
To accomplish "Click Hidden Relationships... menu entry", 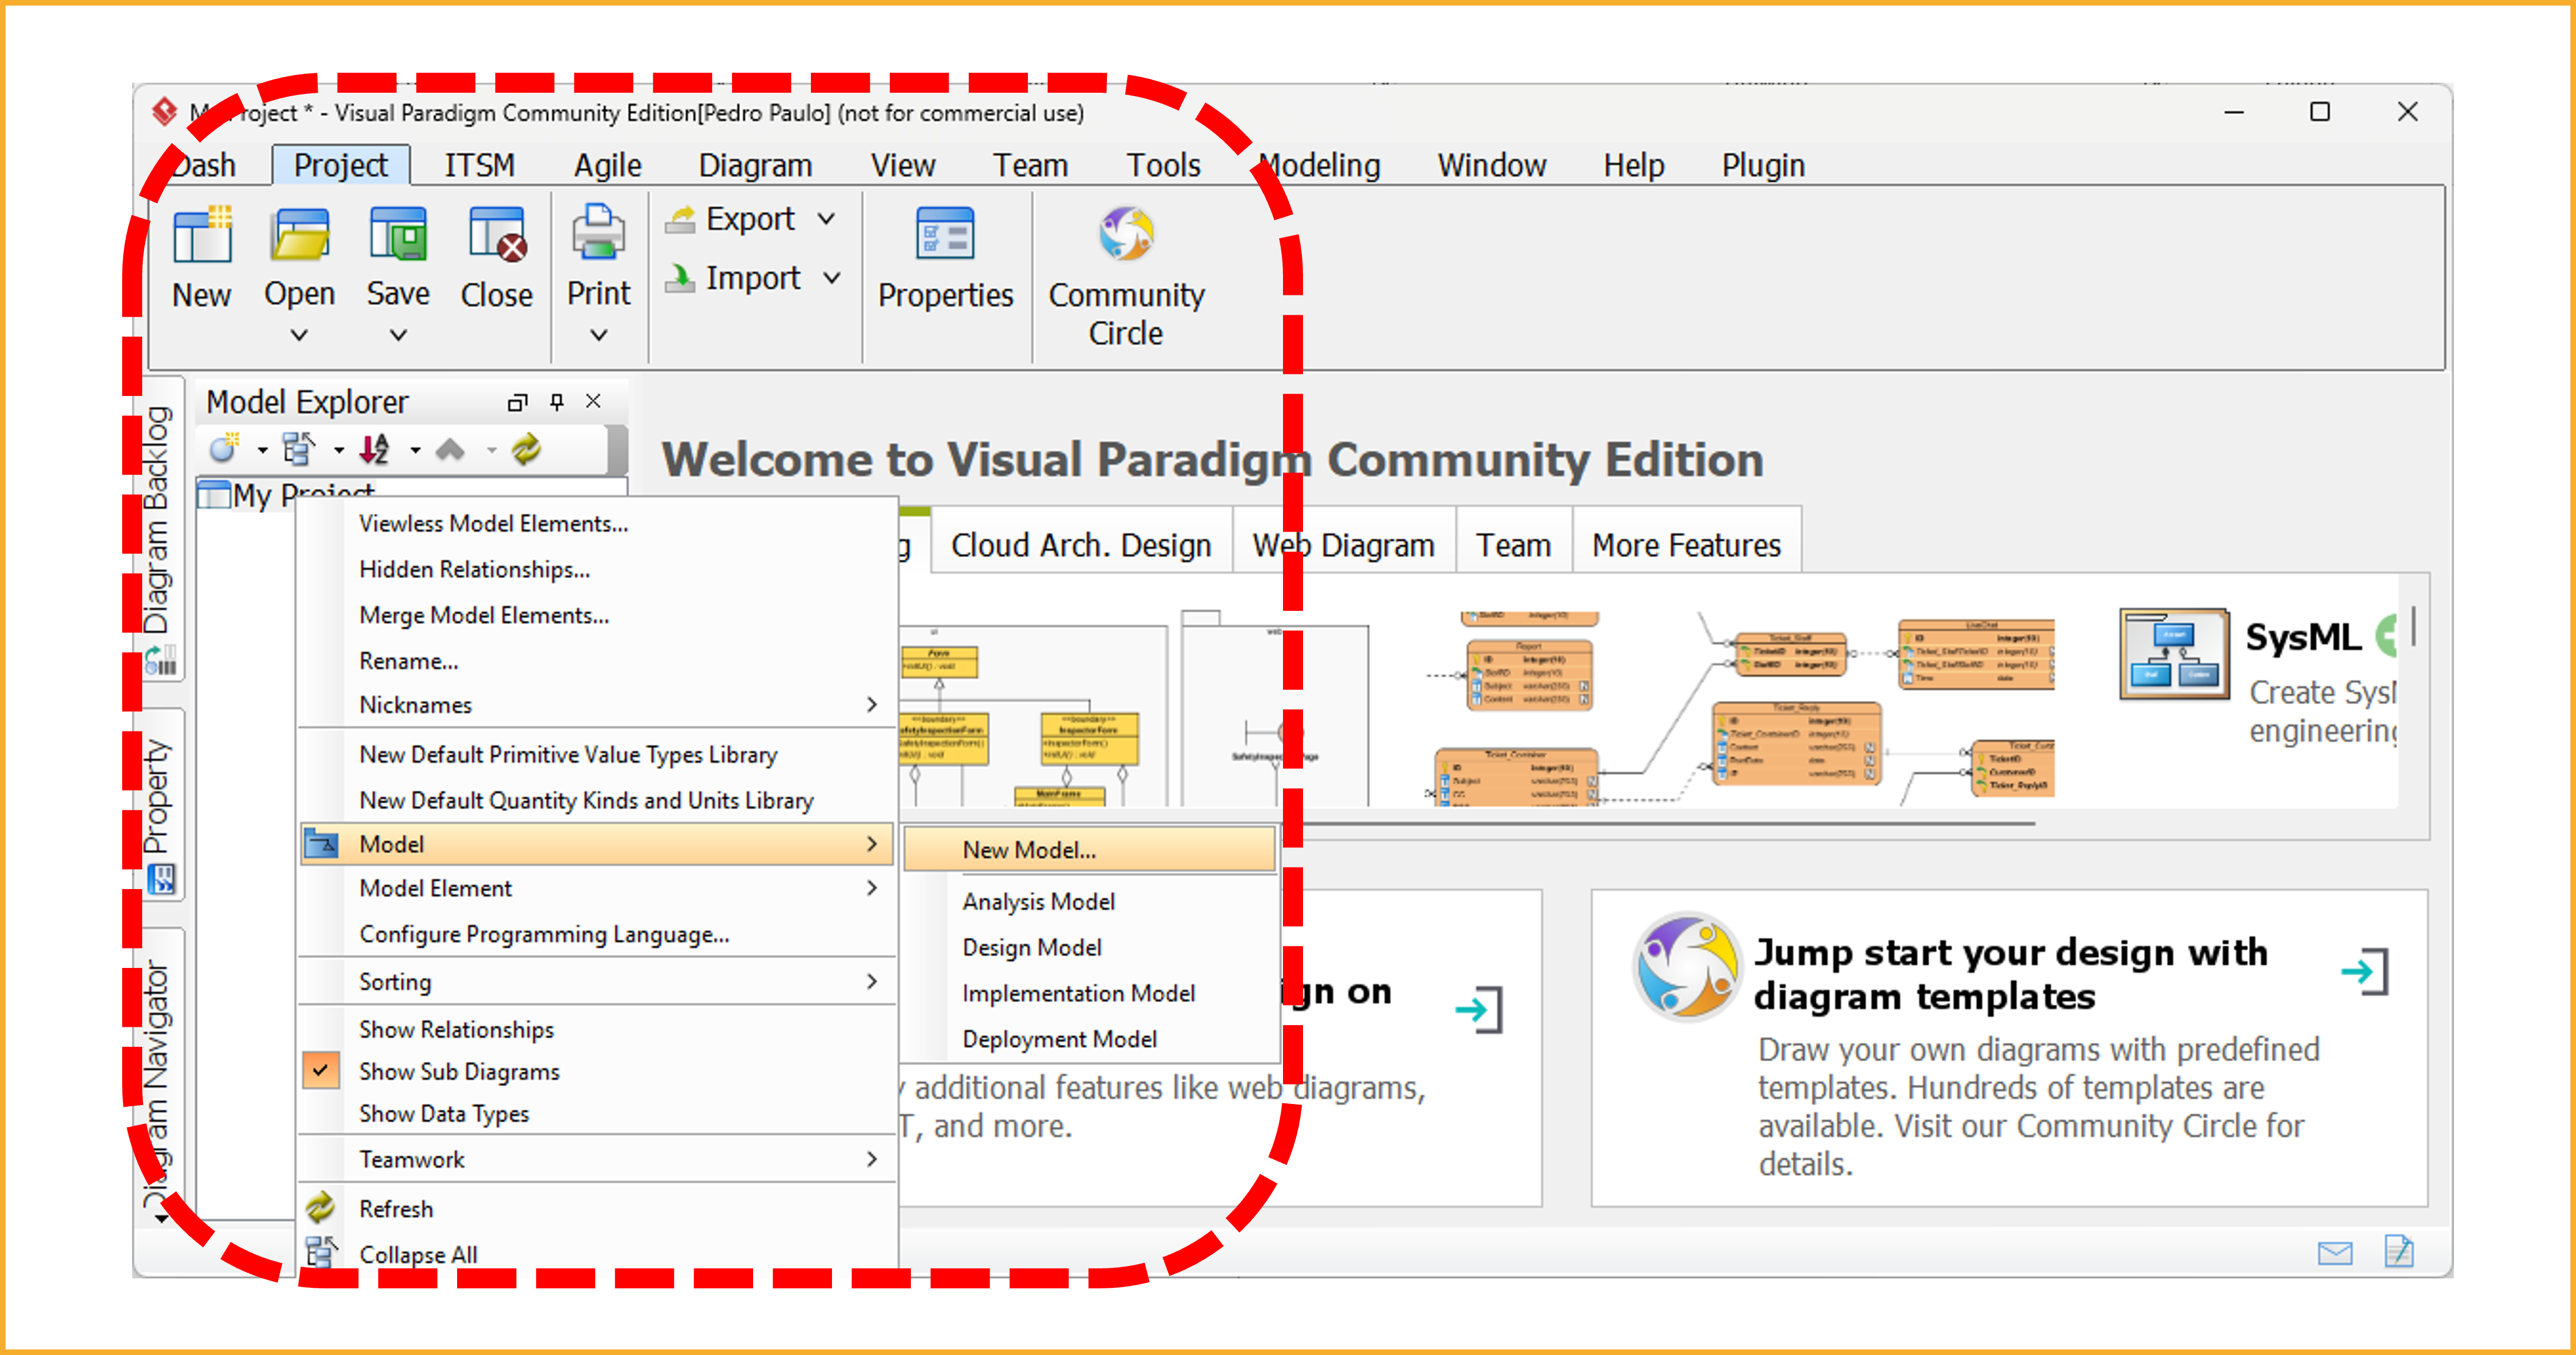I will (596, 569).
